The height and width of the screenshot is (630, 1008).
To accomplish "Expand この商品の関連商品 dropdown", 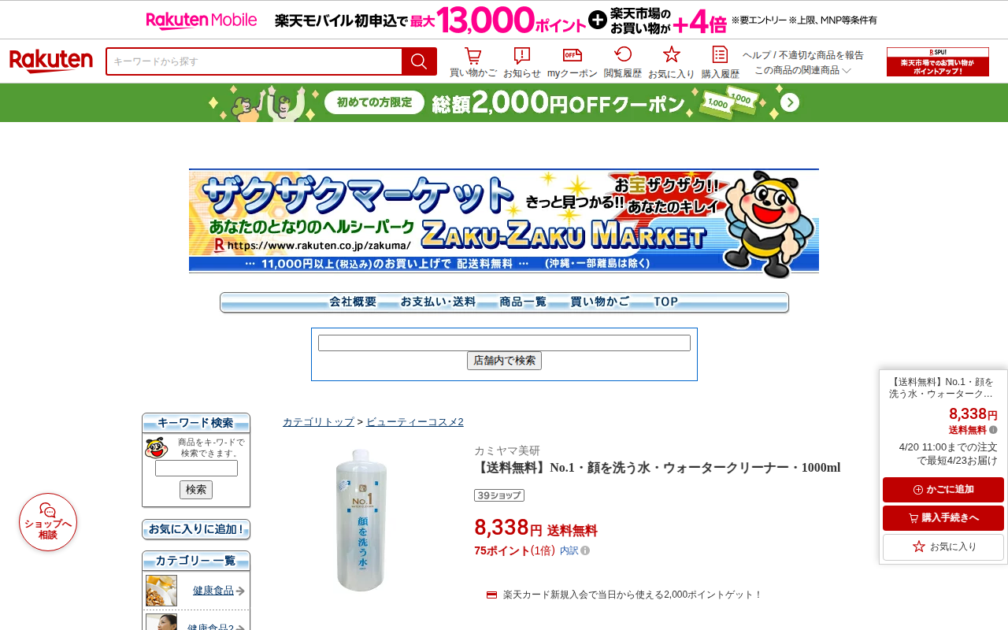I will coord(802,70).
